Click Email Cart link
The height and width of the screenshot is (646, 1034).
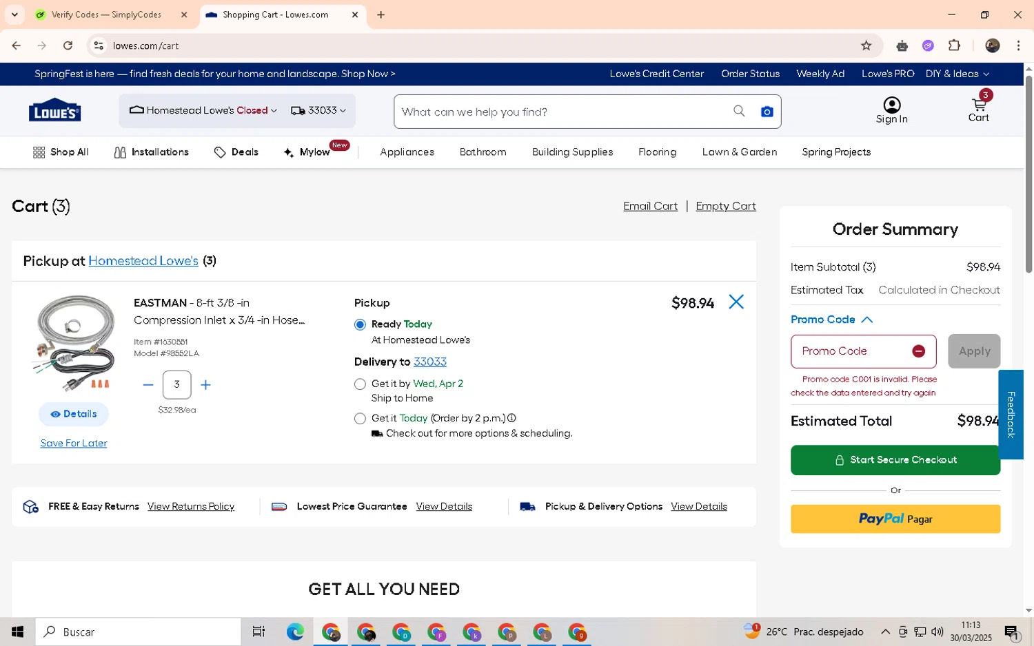coord(650,206)
